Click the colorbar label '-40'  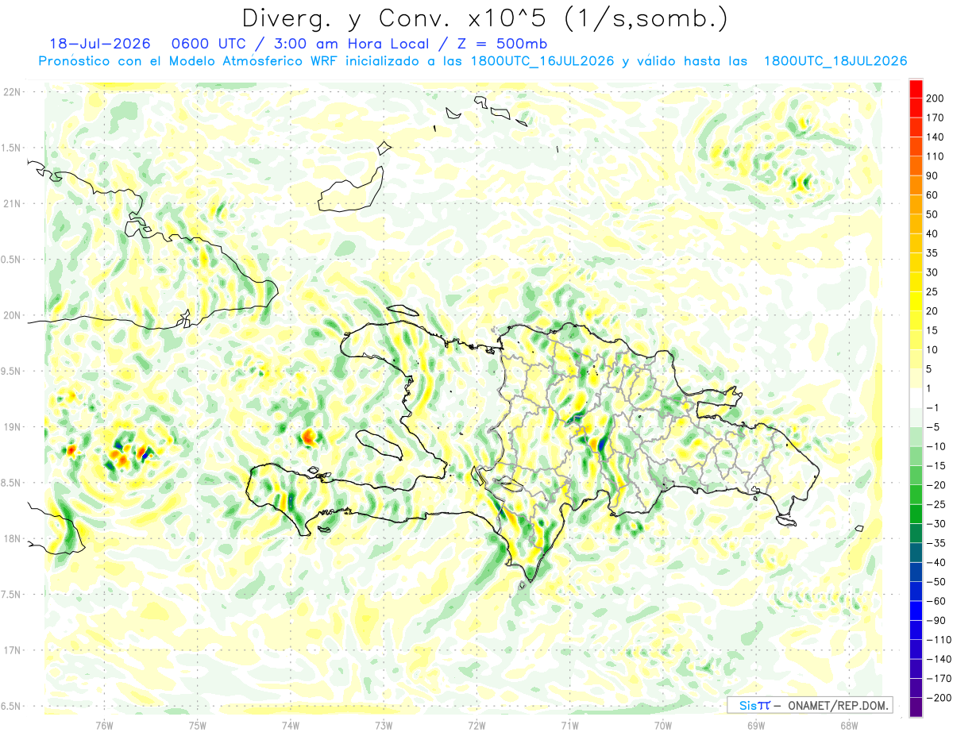click(x=938, y=562)
